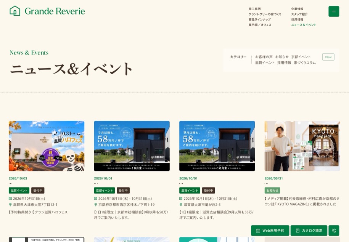The height and width of the screenshot is (242, 349).
Task: Click location pin beside 滋賀県大津市竜が丘2-5
Action: coord(181,204)
